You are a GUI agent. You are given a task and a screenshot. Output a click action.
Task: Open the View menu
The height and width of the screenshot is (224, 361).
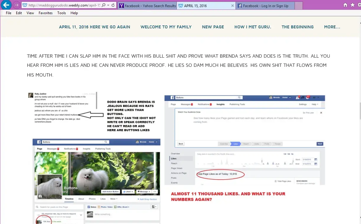pos(30,13)
